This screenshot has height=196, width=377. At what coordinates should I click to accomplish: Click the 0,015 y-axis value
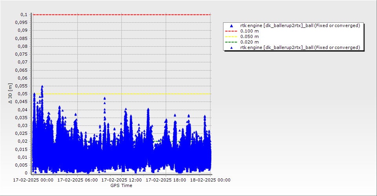tap(21, 149)
